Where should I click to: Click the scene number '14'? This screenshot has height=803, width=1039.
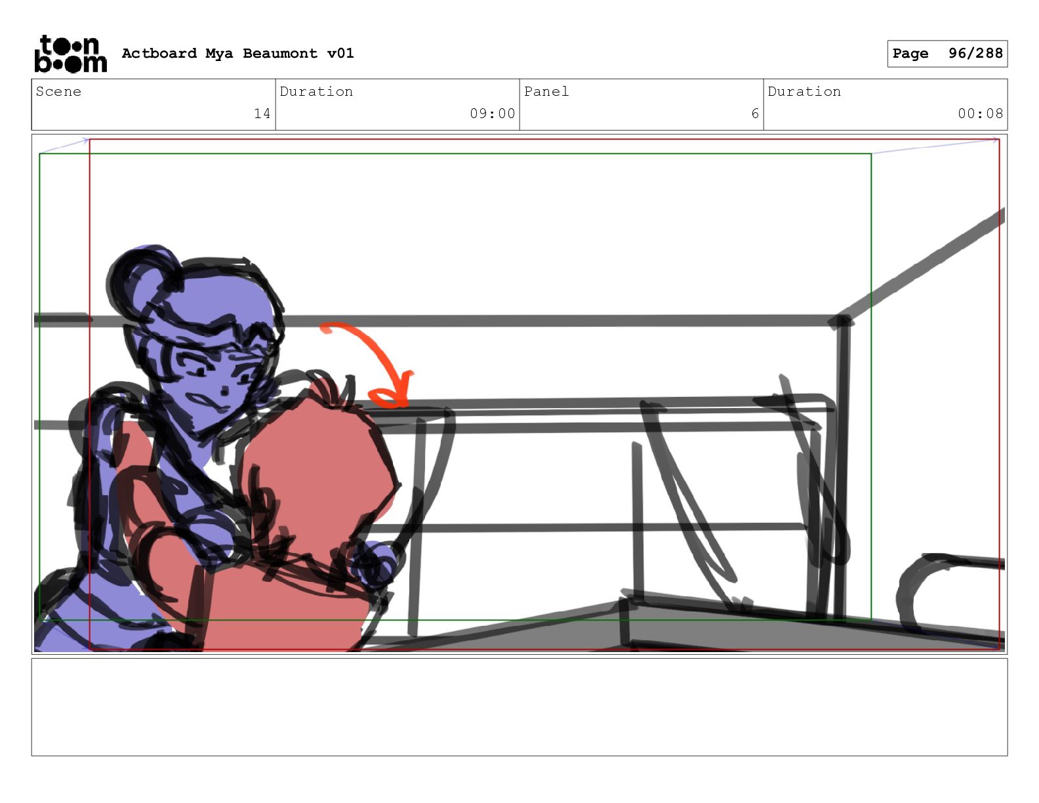pos(262,113)
